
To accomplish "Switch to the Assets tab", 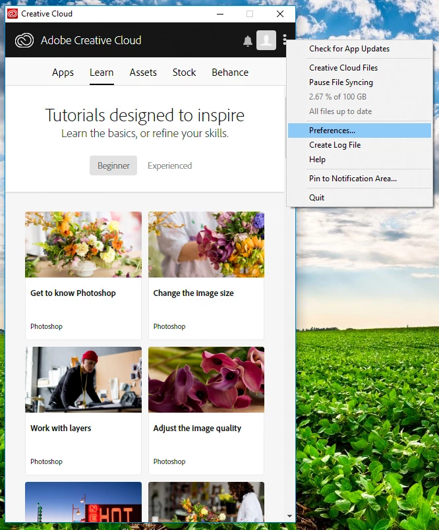I will click(x=143, y=73).
